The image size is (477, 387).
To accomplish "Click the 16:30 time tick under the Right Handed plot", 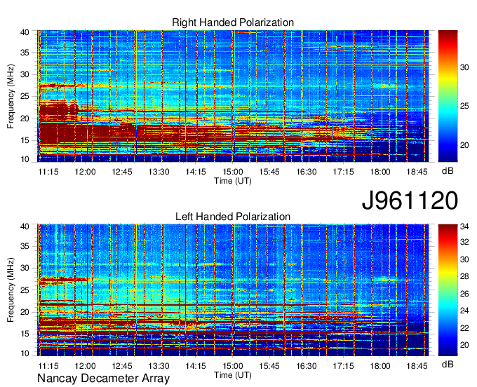I will coord(307,172).
